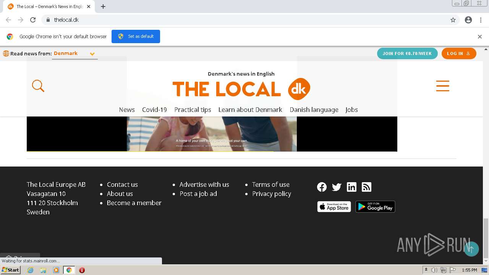Image resolution: width=489 pixels, height=275 pixels.
Task: Click the Get it on Google Play badge
Action: click(375, 207)
